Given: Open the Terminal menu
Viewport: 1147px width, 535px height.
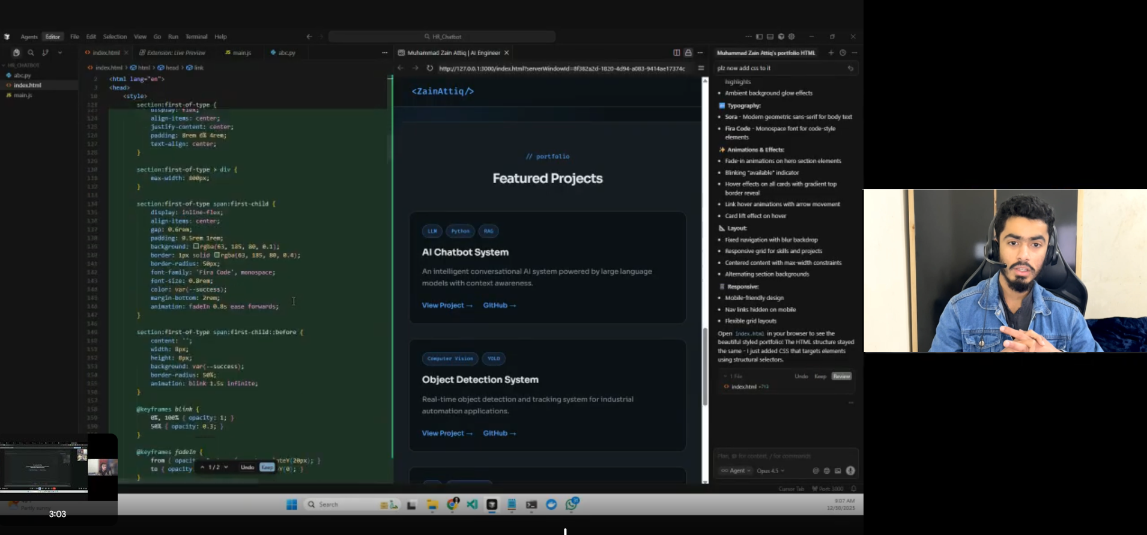Looking at the screenshot, I should point(196,37).
